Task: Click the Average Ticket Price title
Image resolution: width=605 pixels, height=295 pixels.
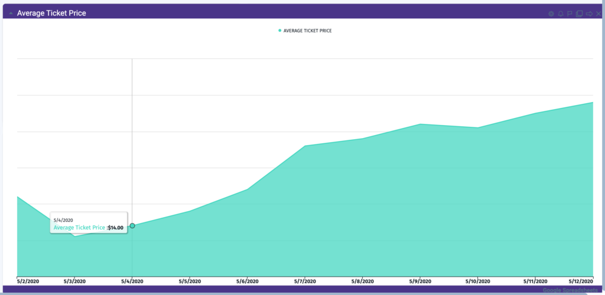Action: coord(51,13)
